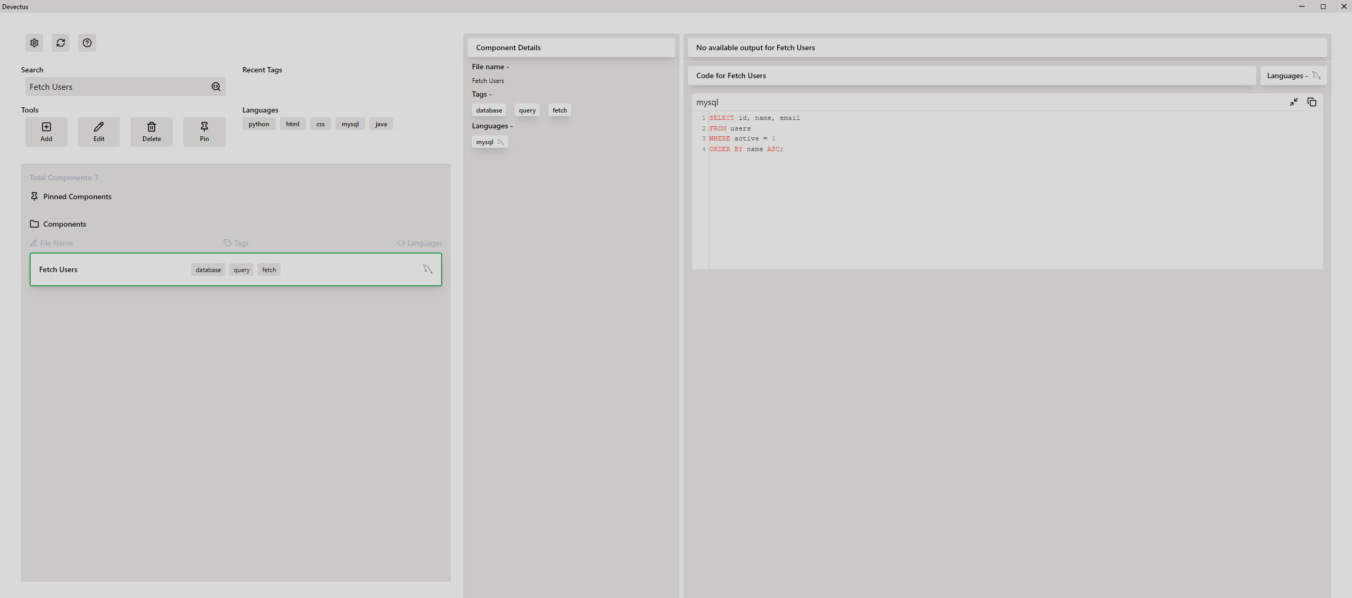Add a new component

46,132
